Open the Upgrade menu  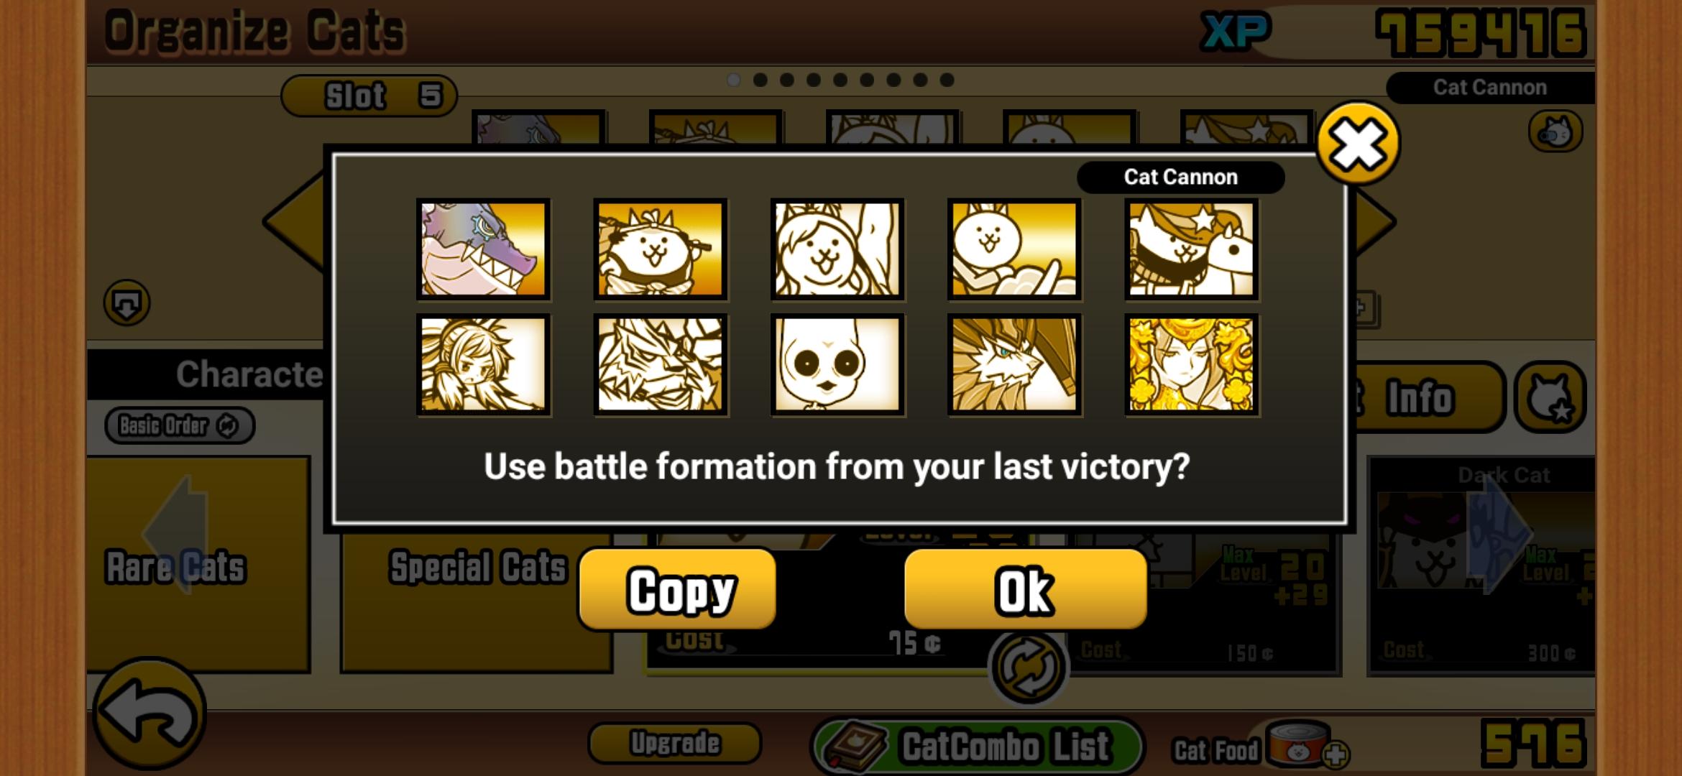[x=674, y=743]
